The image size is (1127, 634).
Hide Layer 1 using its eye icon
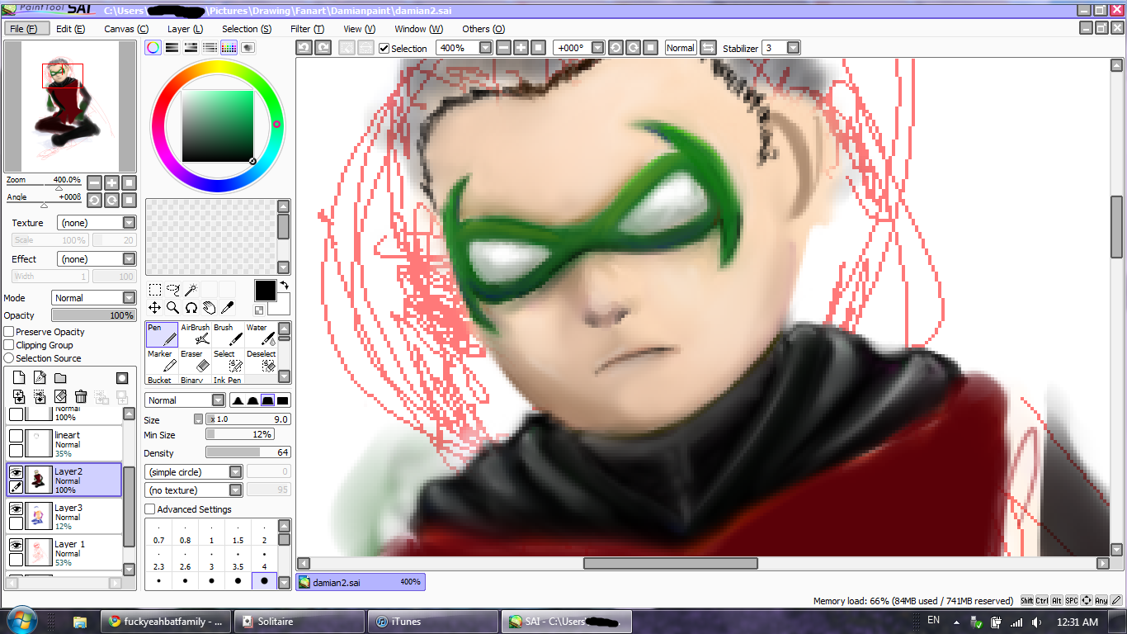(x=16, y=545)
